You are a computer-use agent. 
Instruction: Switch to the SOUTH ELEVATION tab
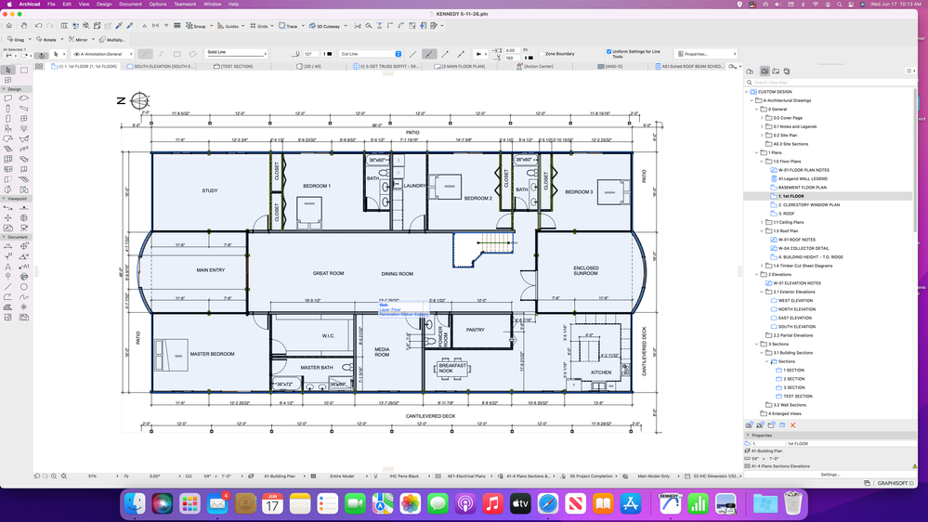161,66
